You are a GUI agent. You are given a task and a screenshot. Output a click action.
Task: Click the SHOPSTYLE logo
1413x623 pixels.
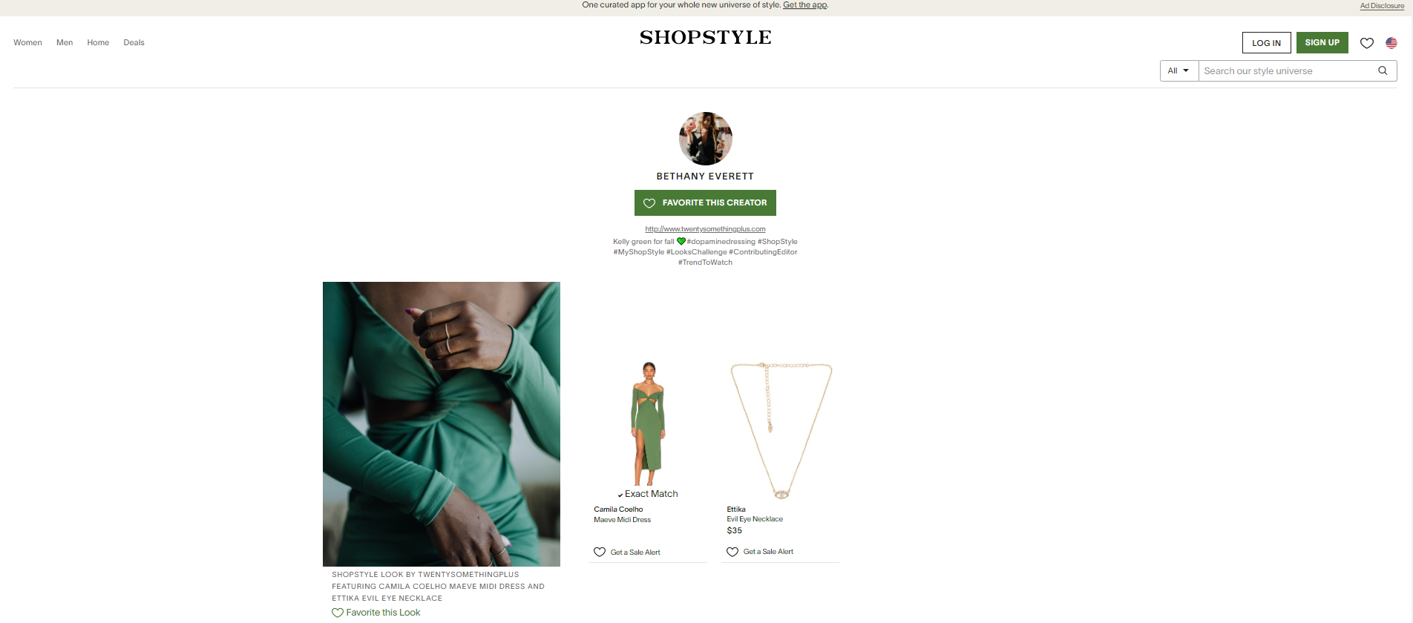[705, 38]
